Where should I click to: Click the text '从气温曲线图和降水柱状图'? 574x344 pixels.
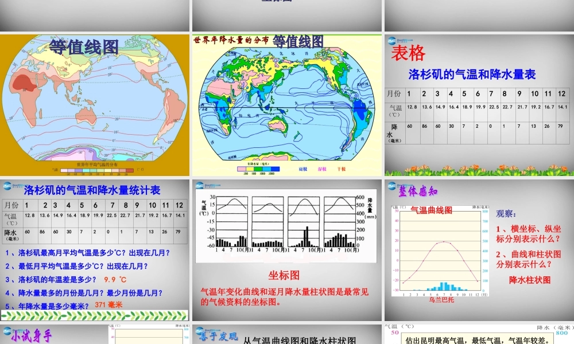tap(300, 341)
